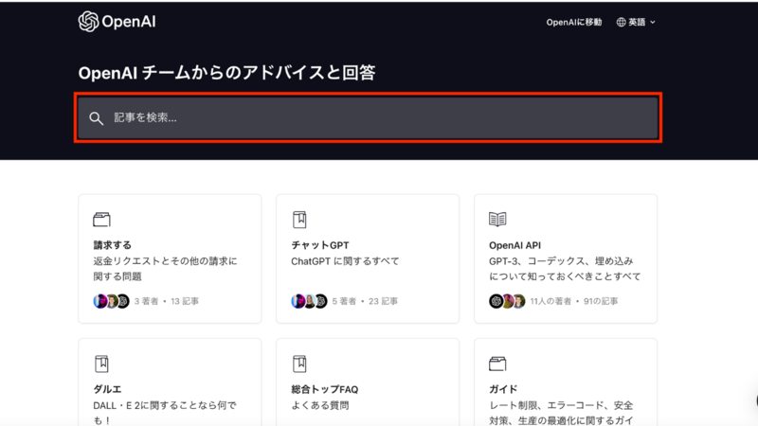Click the 返金リクエスト description text

click(165, 269)
